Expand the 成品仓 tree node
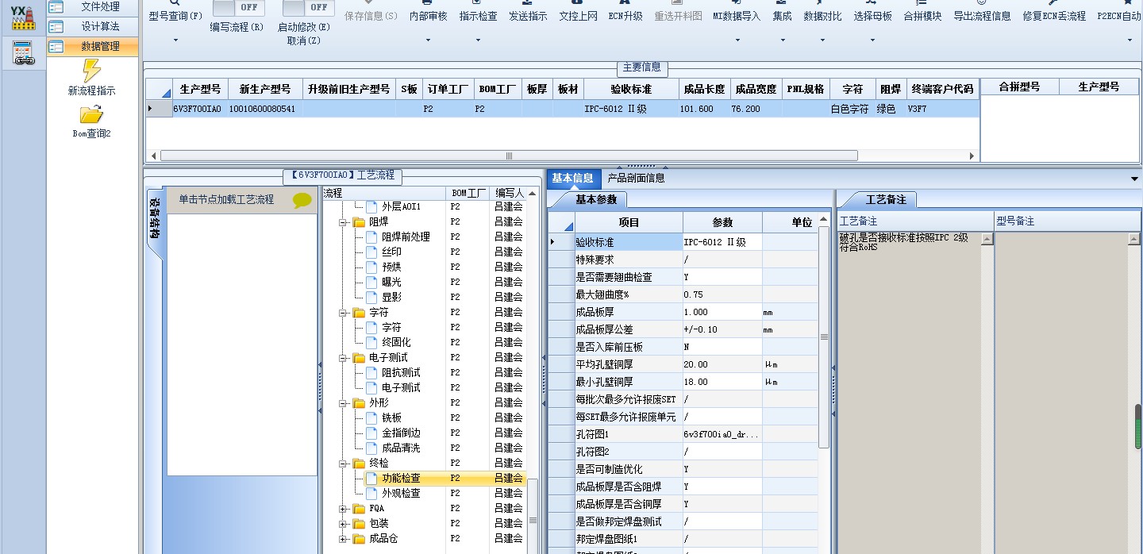Viewport: 1143px width, 554px height. click(x=344, y=539)
